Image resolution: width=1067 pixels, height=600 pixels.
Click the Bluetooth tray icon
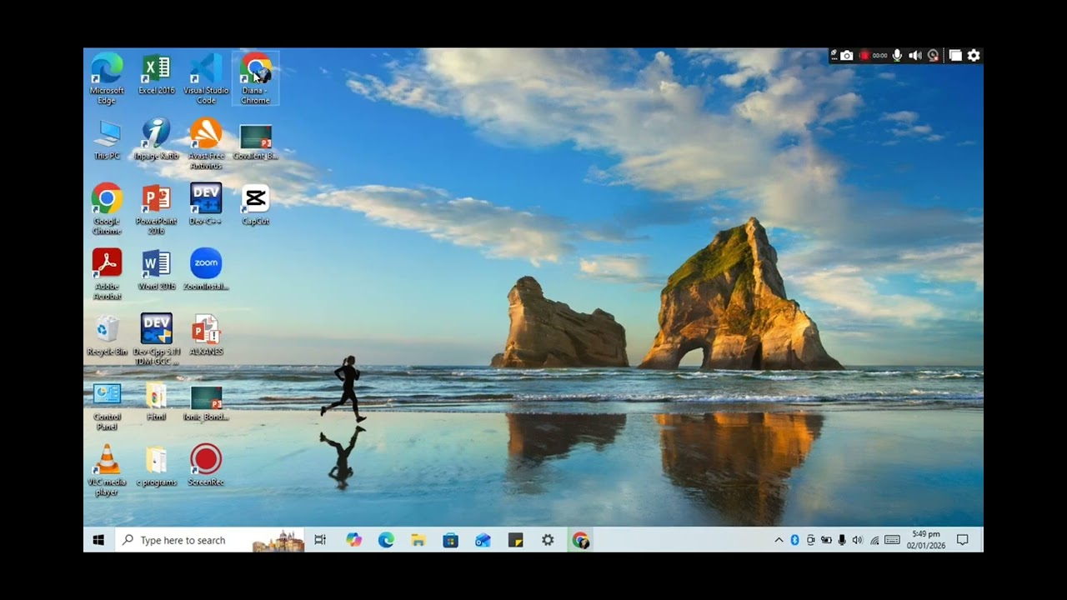tap(794, 540)
